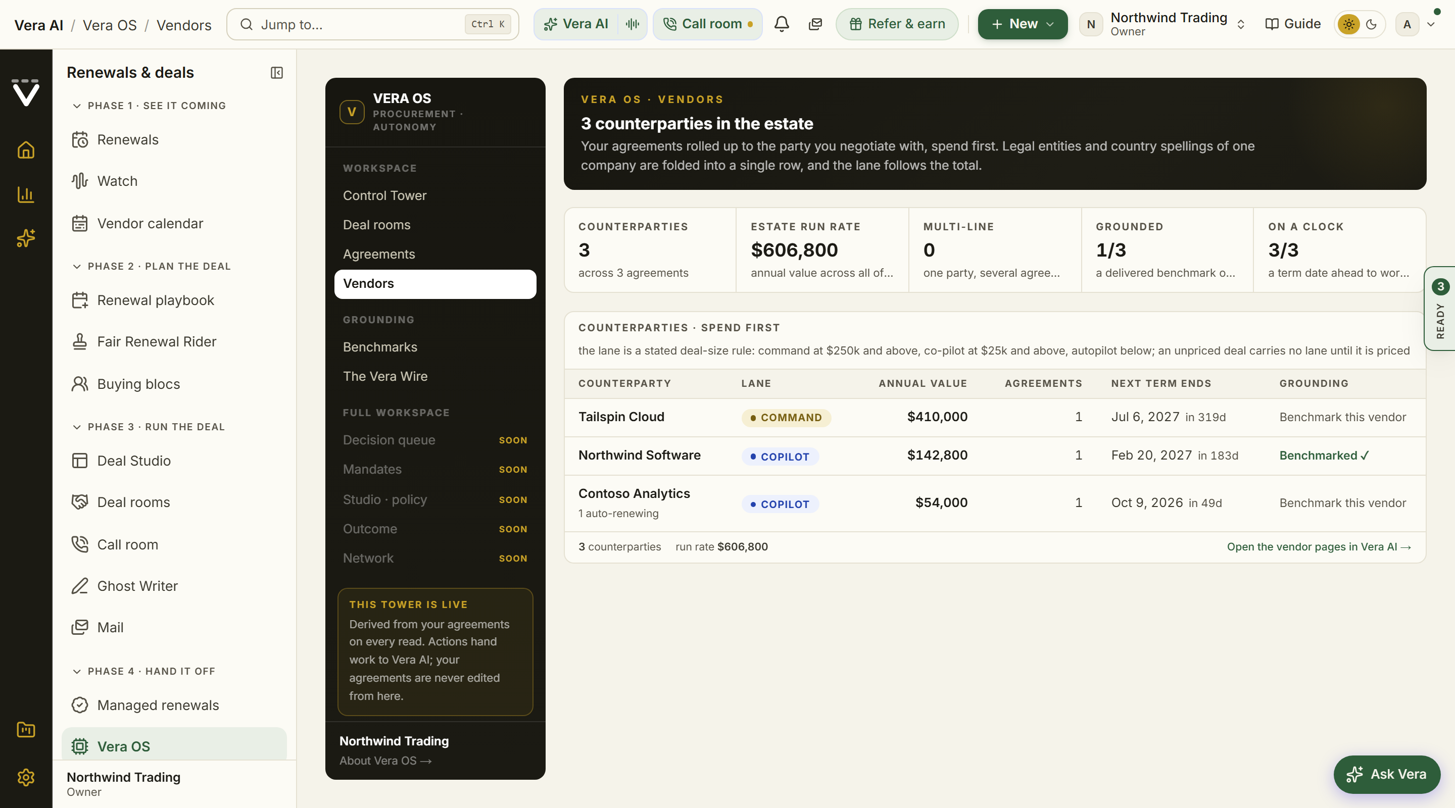Open the Call room header button
Viewport: 1455px width, 808px height.
tap(708, 24)
